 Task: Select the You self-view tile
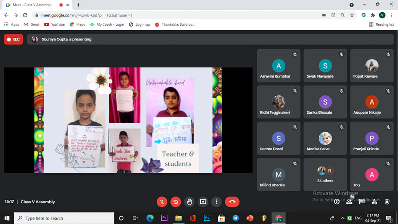(x=372, y=175)
